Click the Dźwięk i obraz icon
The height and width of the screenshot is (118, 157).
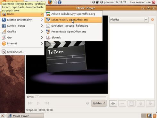pos(4,26)
